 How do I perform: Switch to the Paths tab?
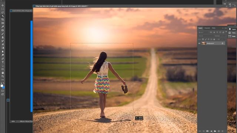[x=214, y=28]
